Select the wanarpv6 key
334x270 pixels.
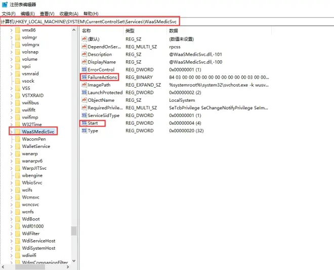click(32, 161)
